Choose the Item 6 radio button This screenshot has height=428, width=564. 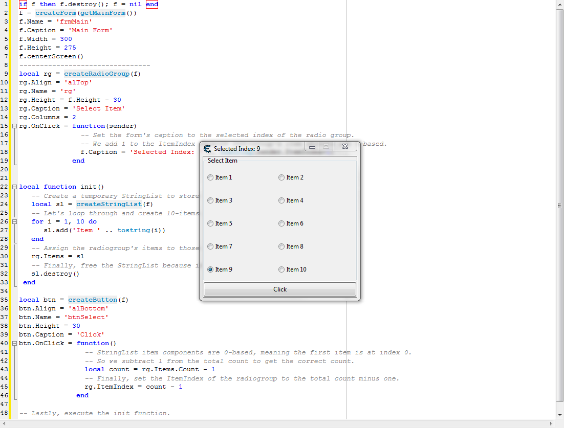pyautogui.click(x=281, y=223)
